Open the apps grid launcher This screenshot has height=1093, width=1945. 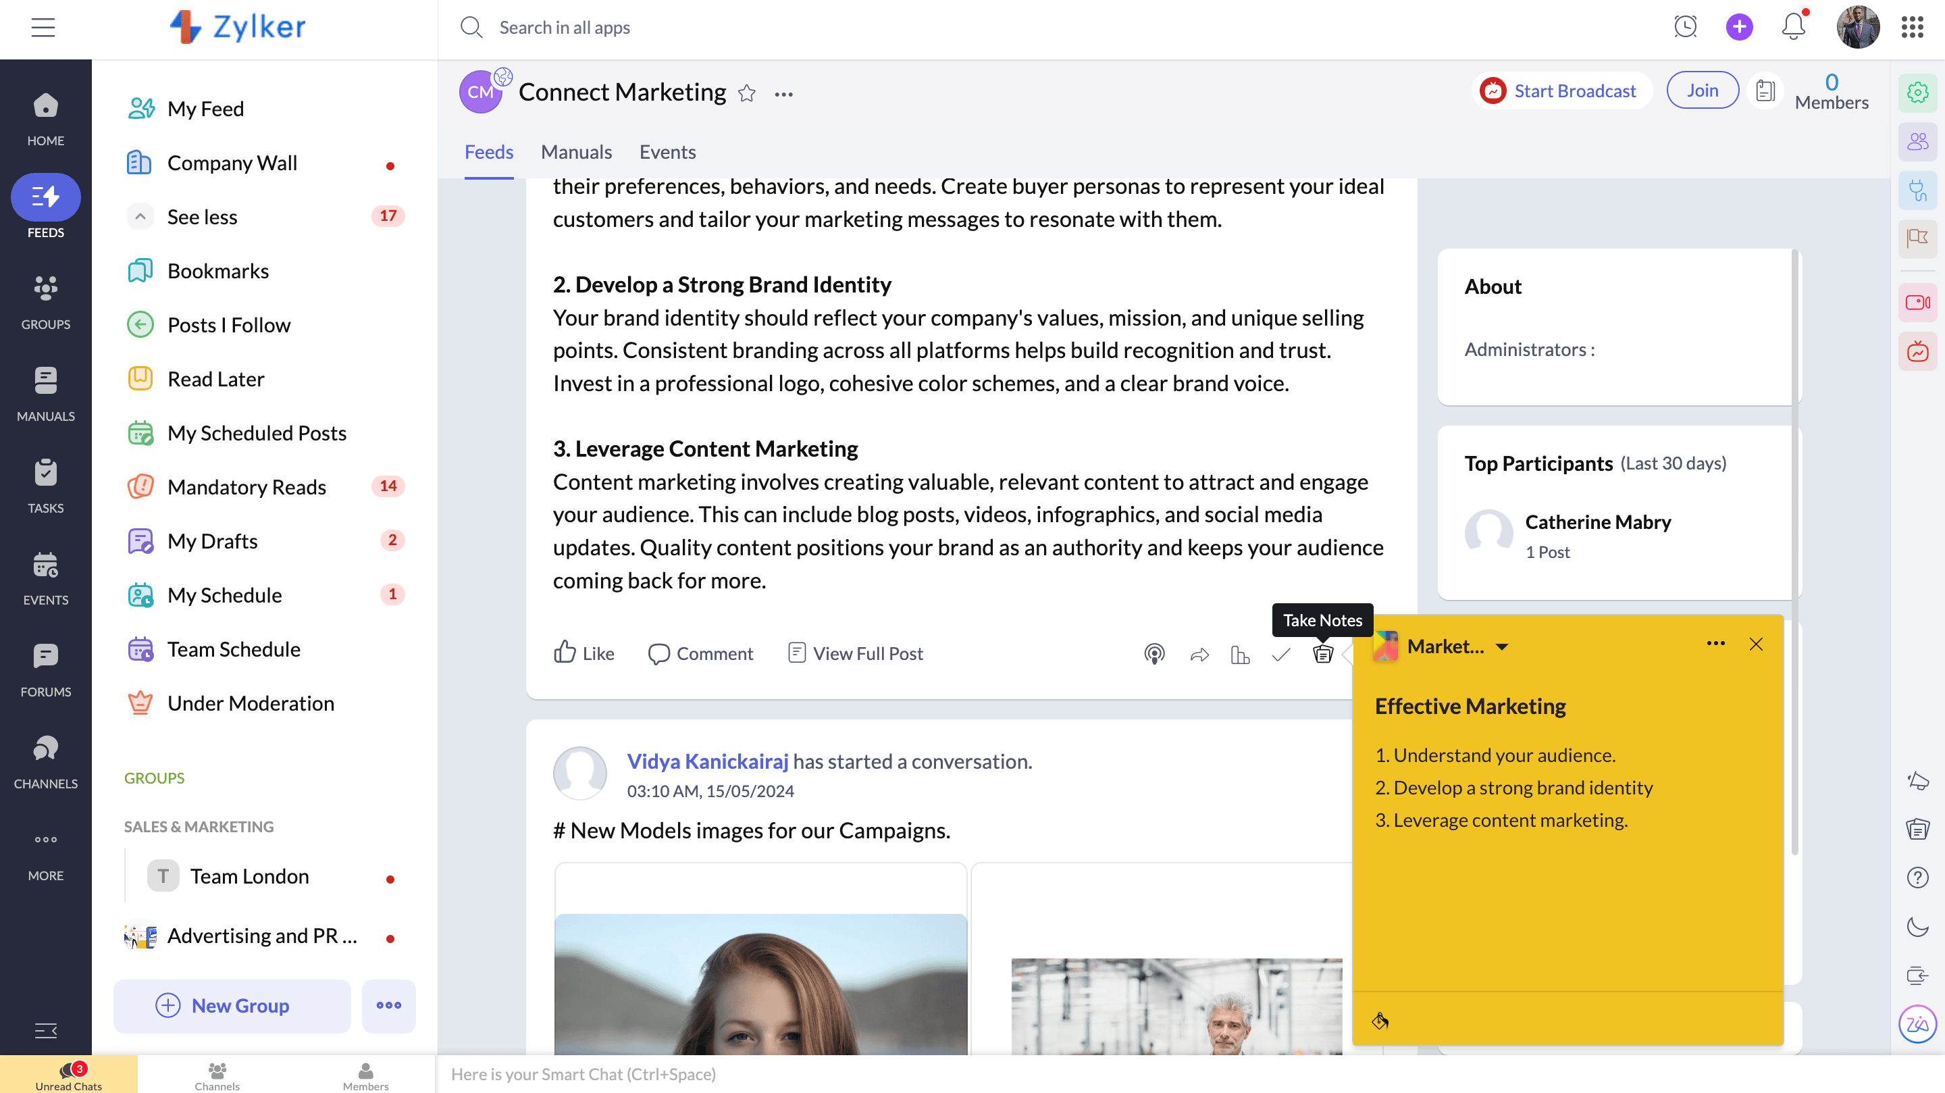(x=1912, y=27)
